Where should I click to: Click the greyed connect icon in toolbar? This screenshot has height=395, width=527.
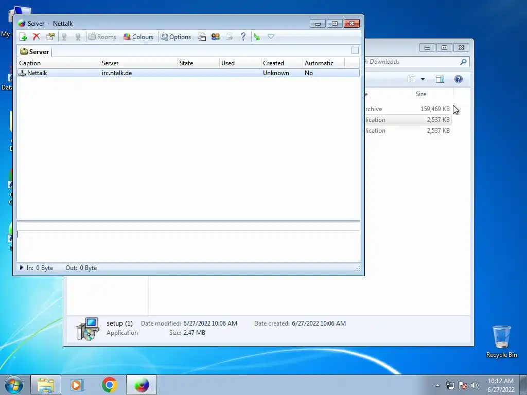click(x=64, y=37)
